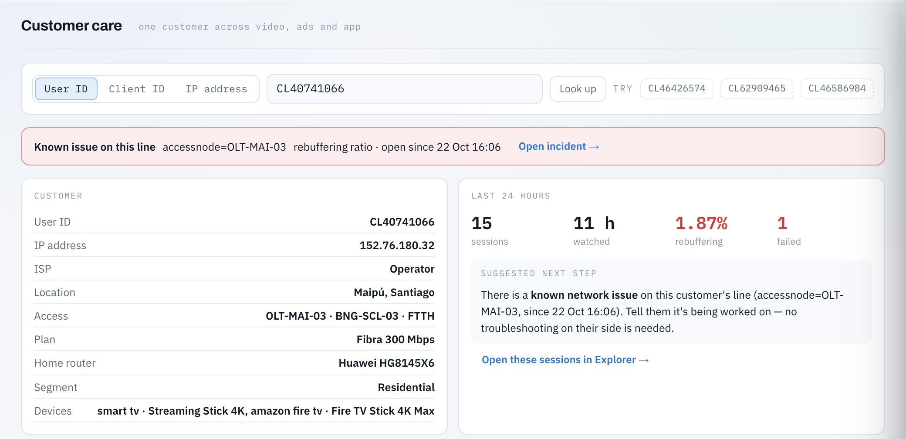The image size is (906, 439).
Task: Click the Location value Maipú, Santiago
Action: tap(394, 292)
